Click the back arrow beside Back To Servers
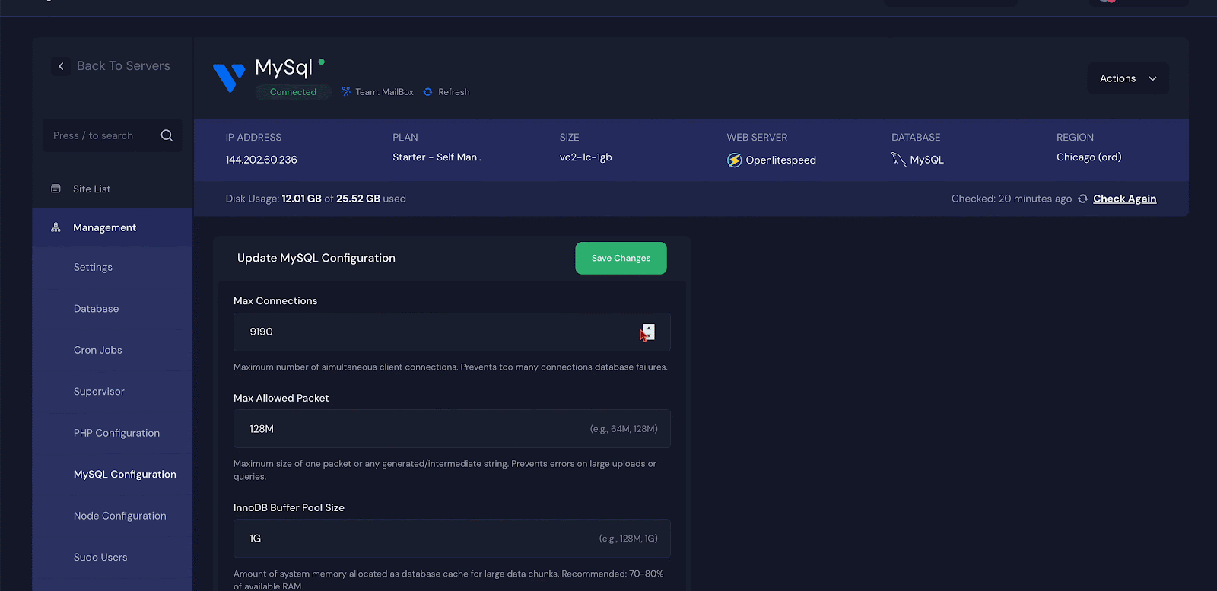 pyautogui.click(x=61, y=66)
